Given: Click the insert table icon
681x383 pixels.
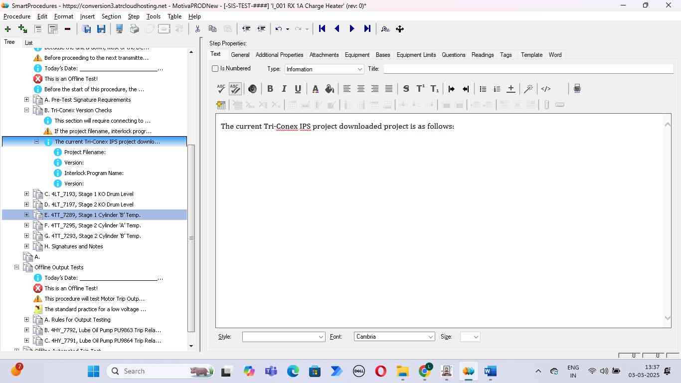Looking at the screenshot, I should pyautogui.click(x=221, y=105).
